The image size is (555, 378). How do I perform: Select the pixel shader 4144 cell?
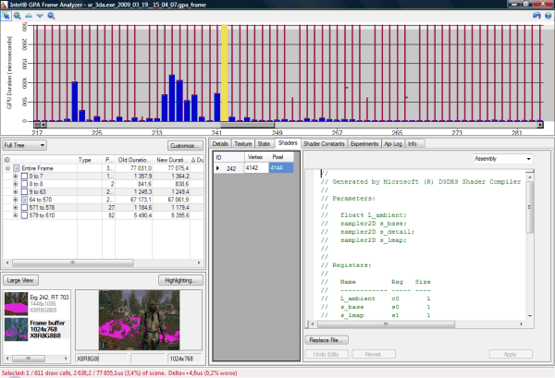pyautogui.click(x=280, y=168)
